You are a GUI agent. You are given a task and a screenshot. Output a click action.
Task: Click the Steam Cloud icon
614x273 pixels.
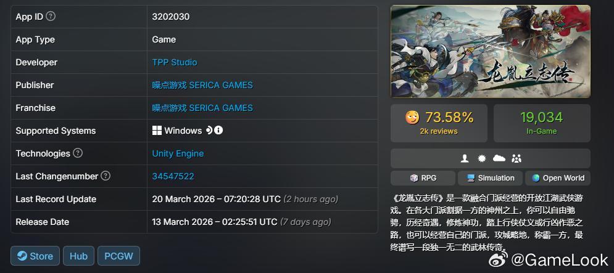click(x=499, y=158)
